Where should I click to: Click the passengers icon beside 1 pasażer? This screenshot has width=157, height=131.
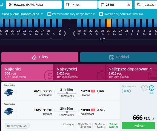tap(139, 5)
